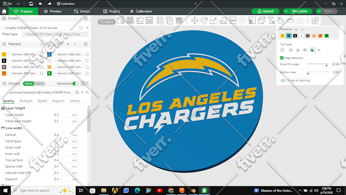Select gap fill tool type
The width and height of the screenshot is (346, 195).
[319, 50]
